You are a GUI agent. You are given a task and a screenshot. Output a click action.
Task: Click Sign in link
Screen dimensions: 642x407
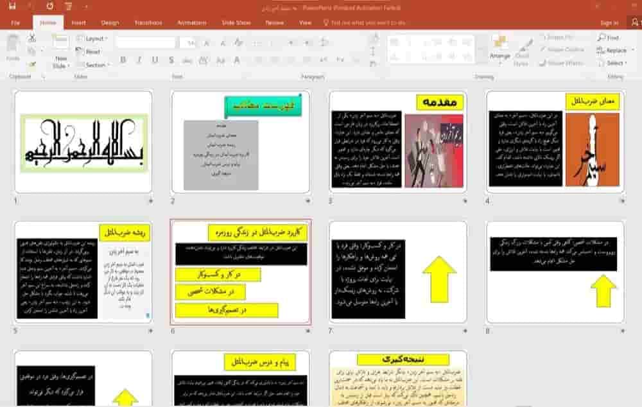[x=609, y=22]
